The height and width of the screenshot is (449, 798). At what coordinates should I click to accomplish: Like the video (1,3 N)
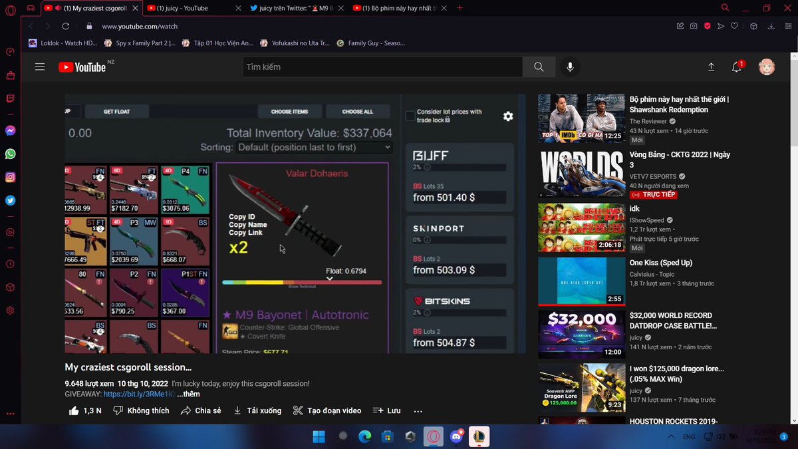tap(86, 410)
